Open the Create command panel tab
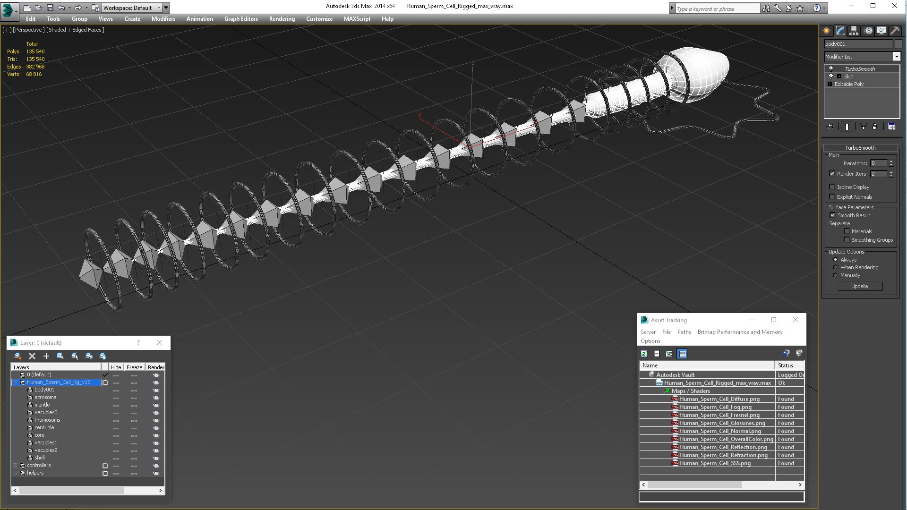This screenshot has height=510, width=907. pyautogui.click(x=826, y=31)
